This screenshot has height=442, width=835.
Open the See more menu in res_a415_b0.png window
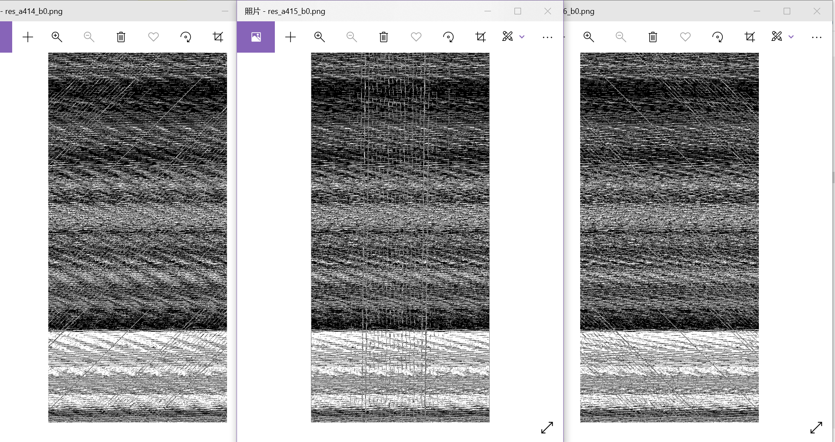click(x=548, y=37)
